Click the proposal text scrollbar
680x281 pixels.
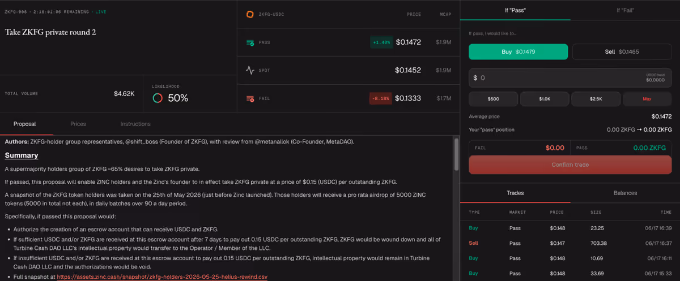click(x=457, y=155)
